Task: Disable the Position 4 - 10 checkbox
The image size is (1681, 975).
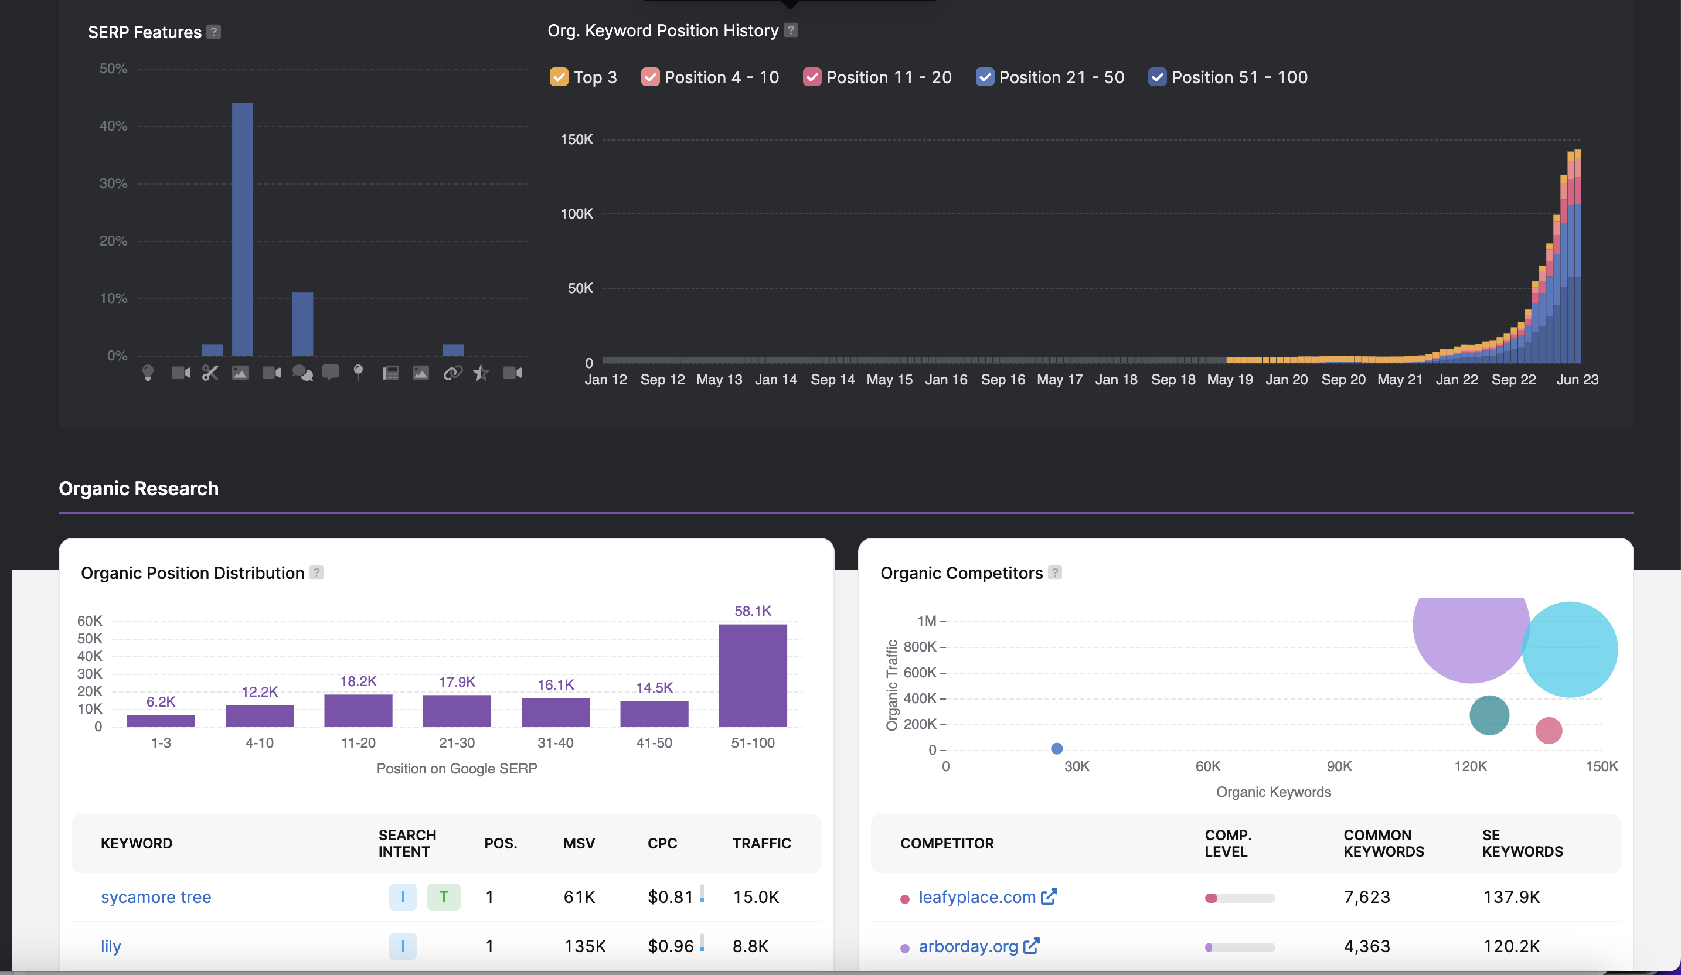Action: [x=651, y=77]
